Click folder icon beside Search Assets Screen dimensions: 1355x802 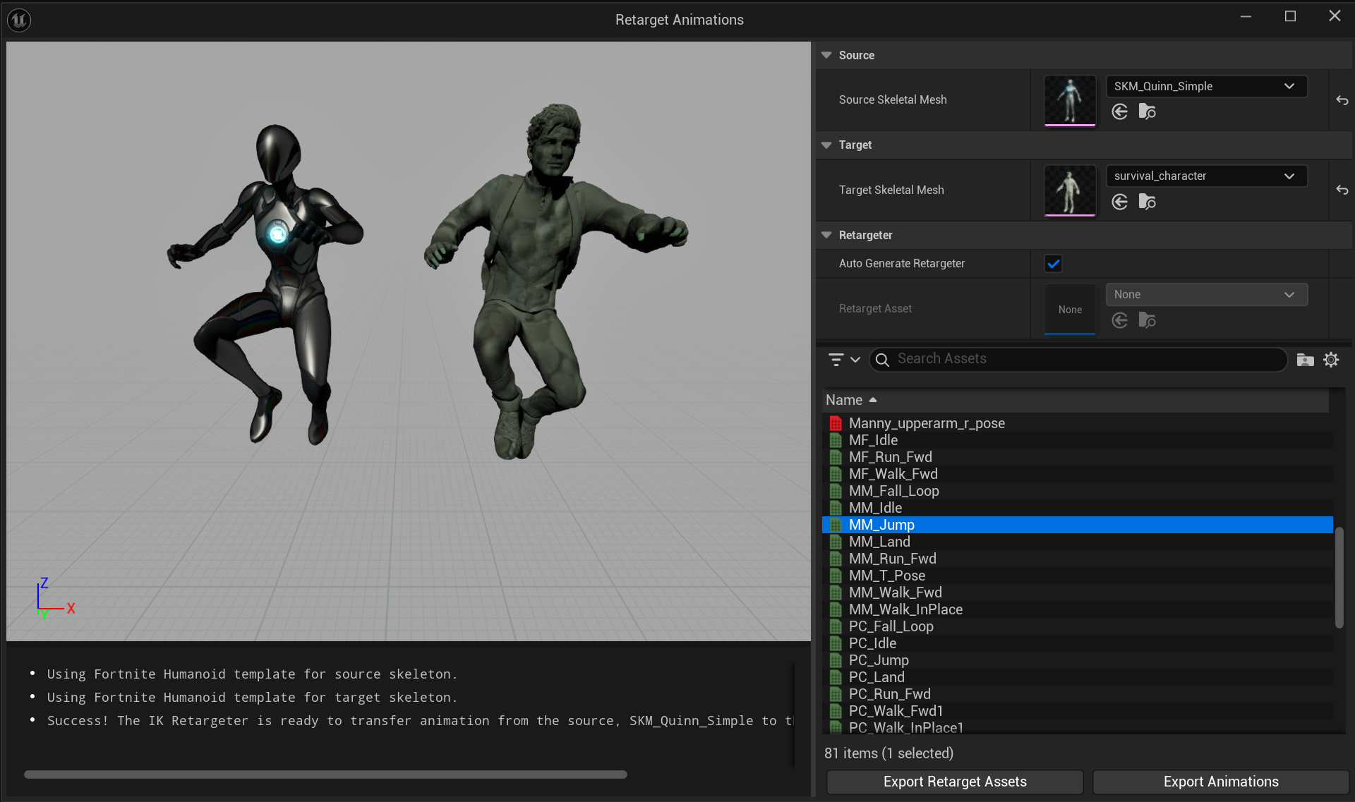[1305, 360]
